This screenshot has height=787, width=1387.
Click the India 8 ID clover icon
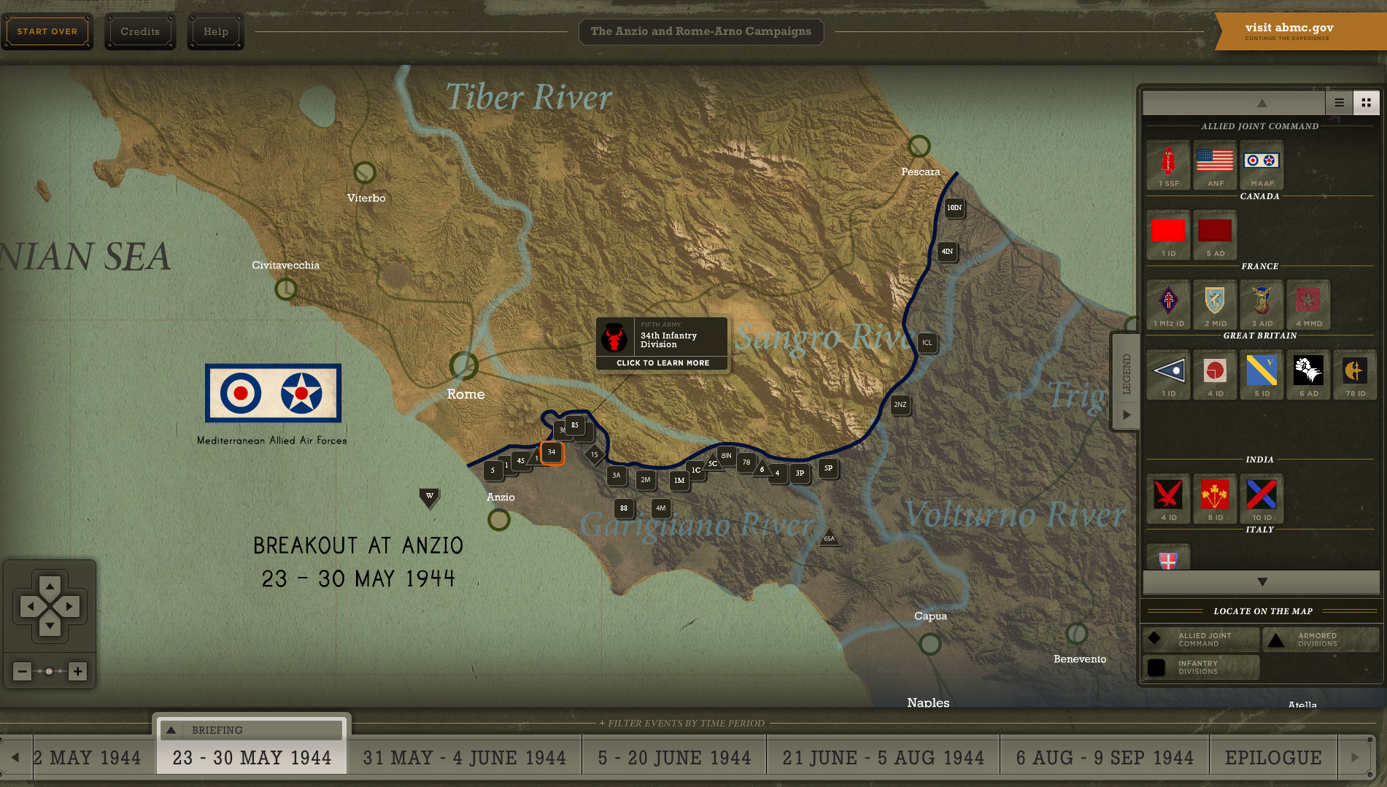[x=1215, y=497]
